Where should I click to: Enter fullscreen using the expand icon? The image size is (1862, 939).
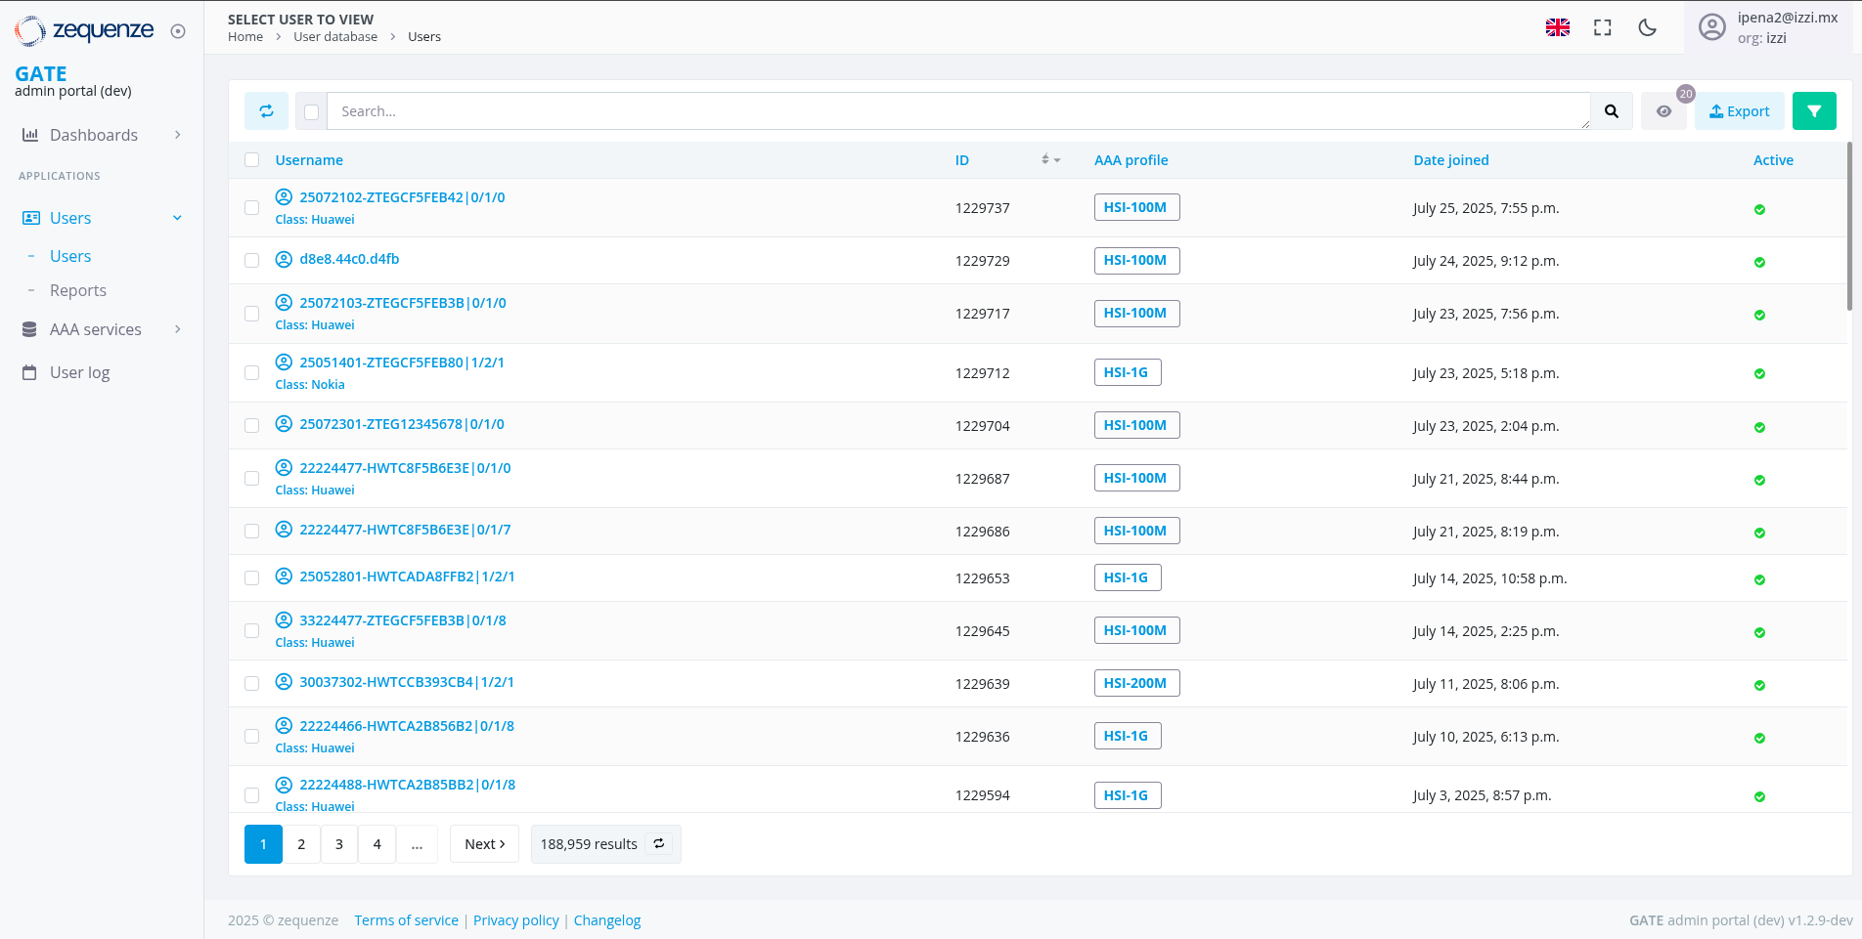click(1602, 27)
